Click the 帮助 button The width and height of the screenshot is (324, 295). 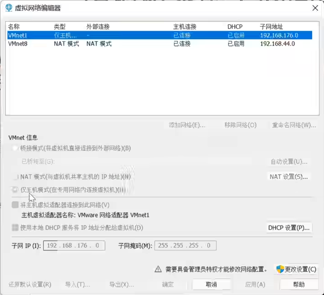[x=299, y=285]
